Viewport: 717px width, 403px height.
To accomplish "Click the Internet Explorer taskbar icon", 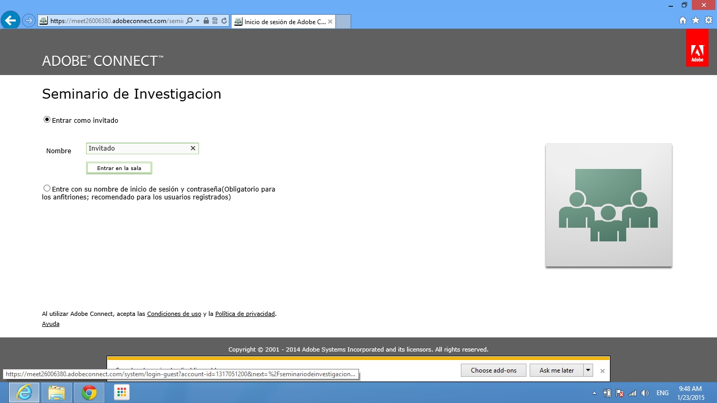I will click(24, 393).
